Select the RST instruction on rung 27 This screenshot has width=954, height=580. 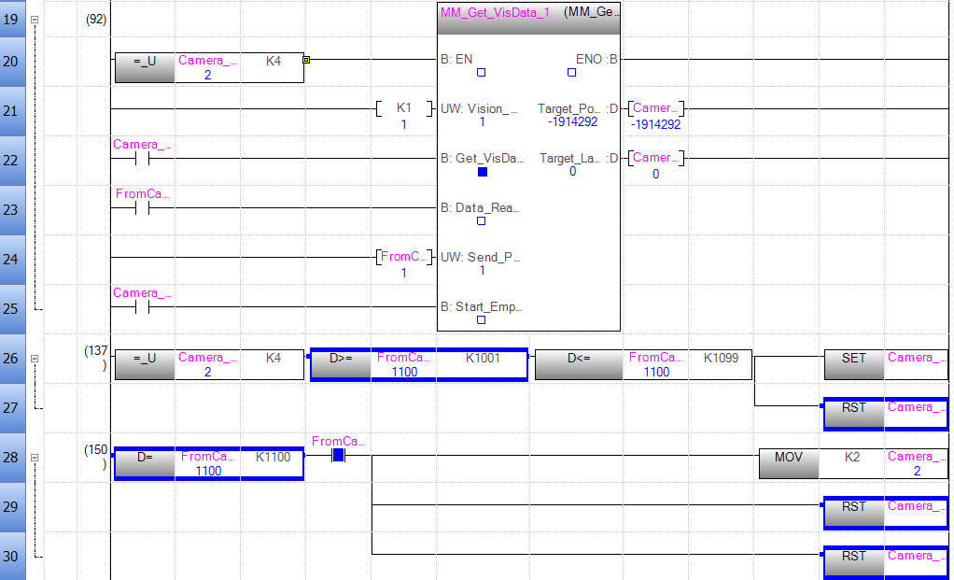(x=853, y=407)
